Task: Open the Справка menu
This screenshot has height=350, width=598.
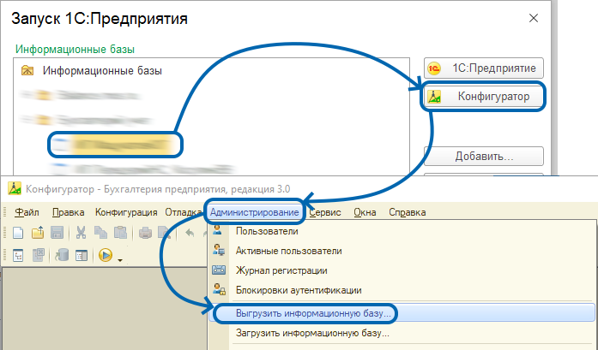Action: point(407,212)
